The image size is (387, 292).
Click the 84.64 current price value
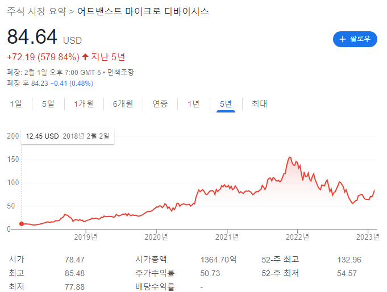point(32,37)
